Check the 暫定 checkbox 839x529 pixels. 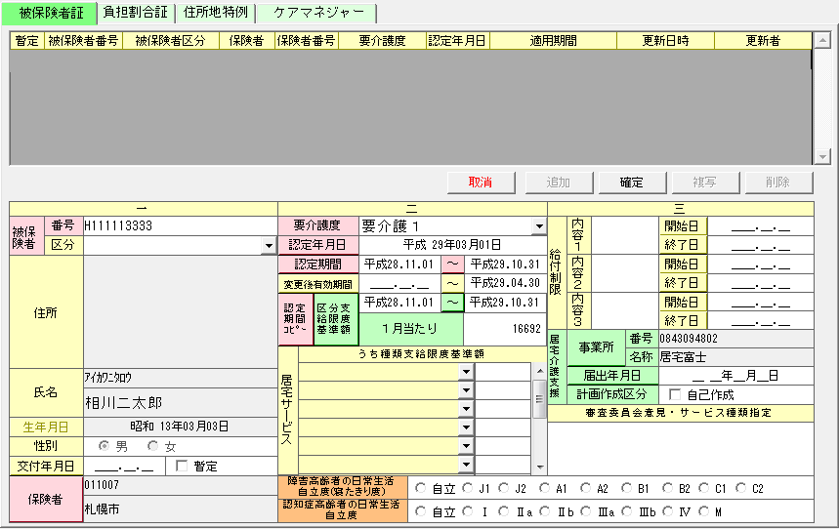(181, 466)
